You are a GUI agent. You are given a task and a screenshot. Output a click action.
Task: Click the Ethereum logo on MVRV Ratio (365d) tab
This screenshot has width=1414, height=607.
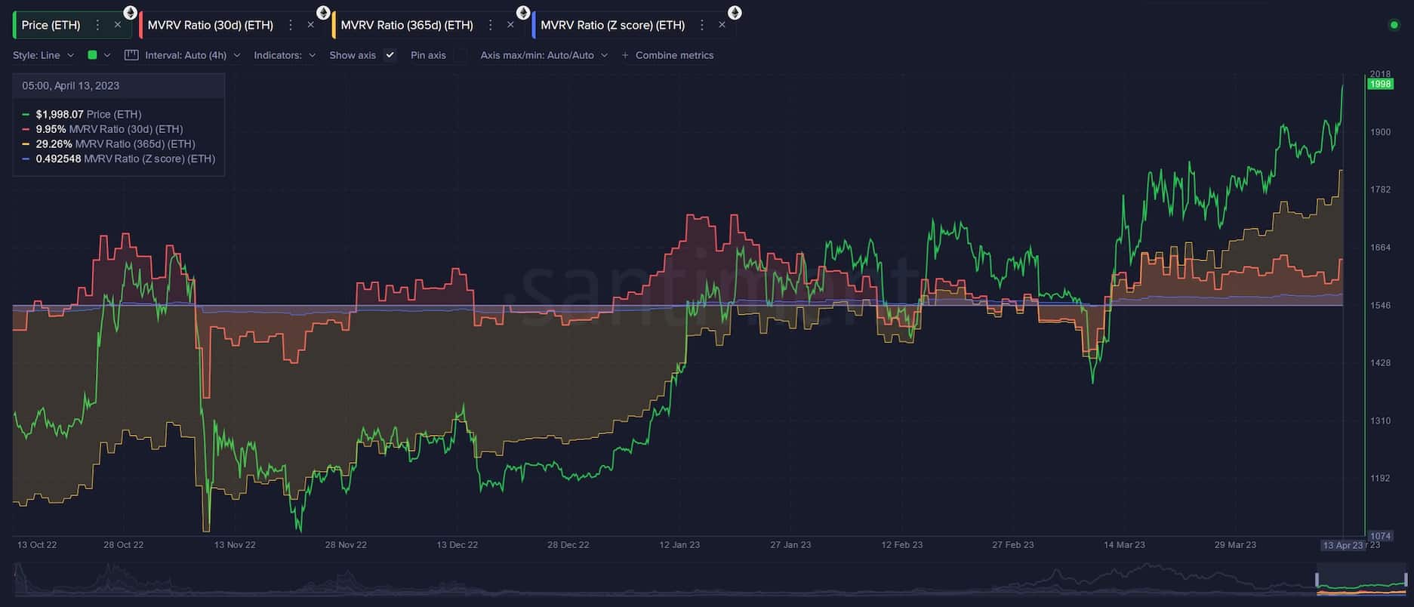click(523, 12)
